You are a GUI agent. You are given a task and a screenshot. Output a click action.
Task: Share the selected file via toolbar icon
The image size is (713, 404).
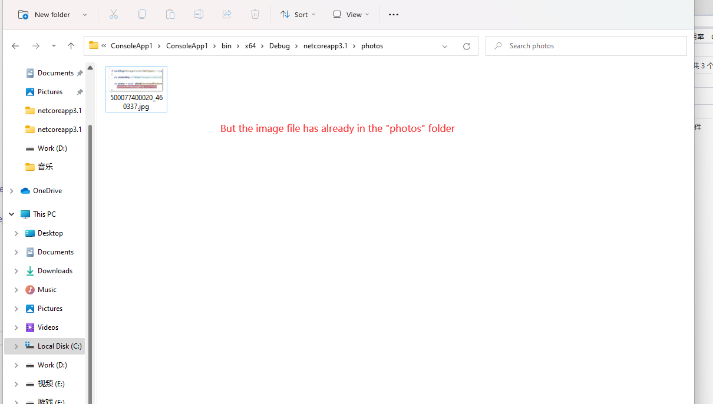pyautogui.click(x=227, y=14)
